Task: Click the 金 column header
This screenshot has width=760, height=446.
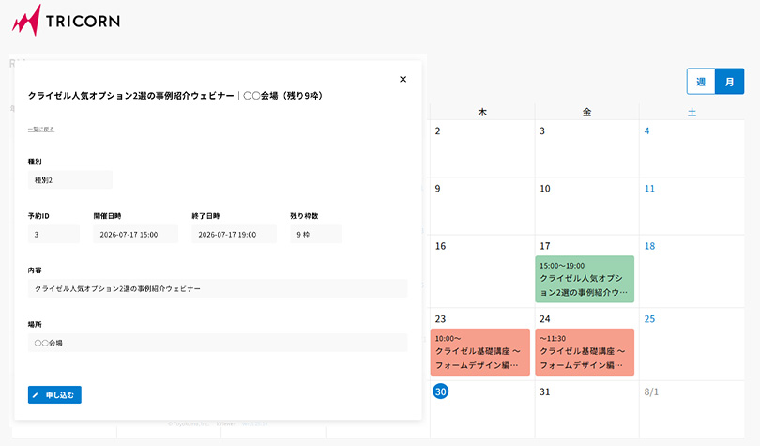Action: 587,112
